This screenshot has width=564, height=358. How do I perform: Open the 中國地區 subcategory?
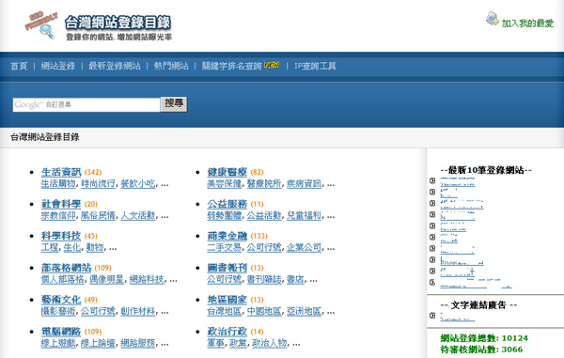(264, 311)
